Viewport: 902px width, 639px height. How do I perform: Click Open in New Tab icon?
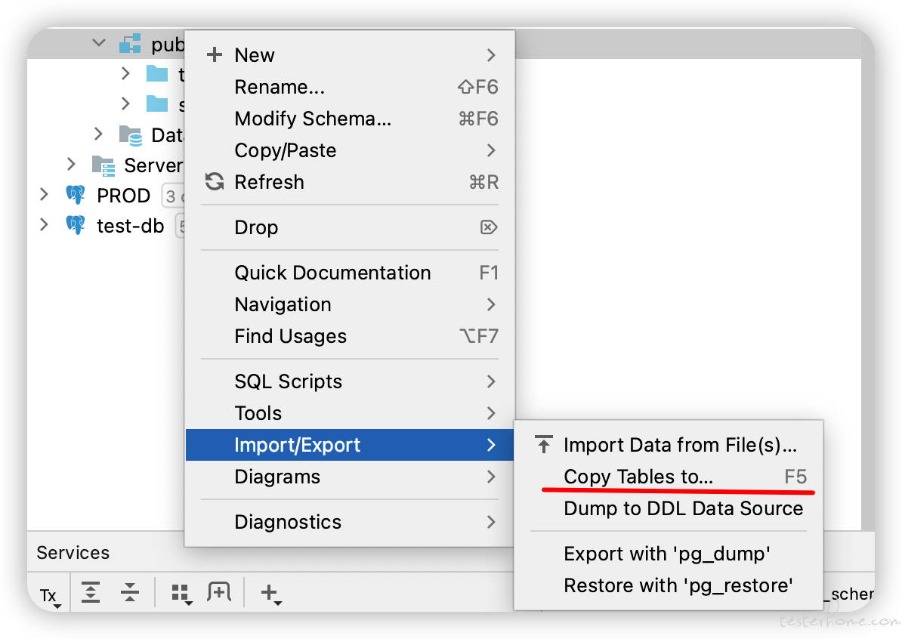tap(219, 592)
